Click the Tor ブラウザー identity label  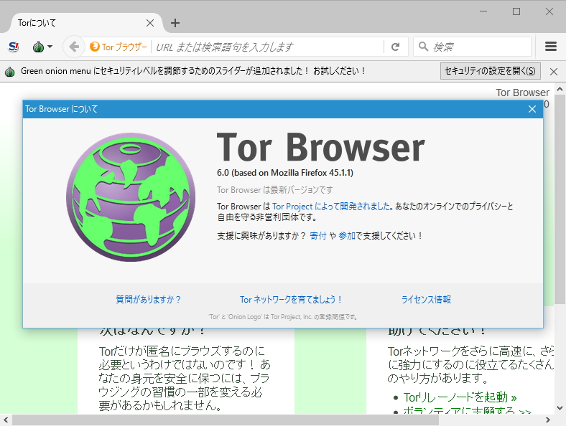119,47
